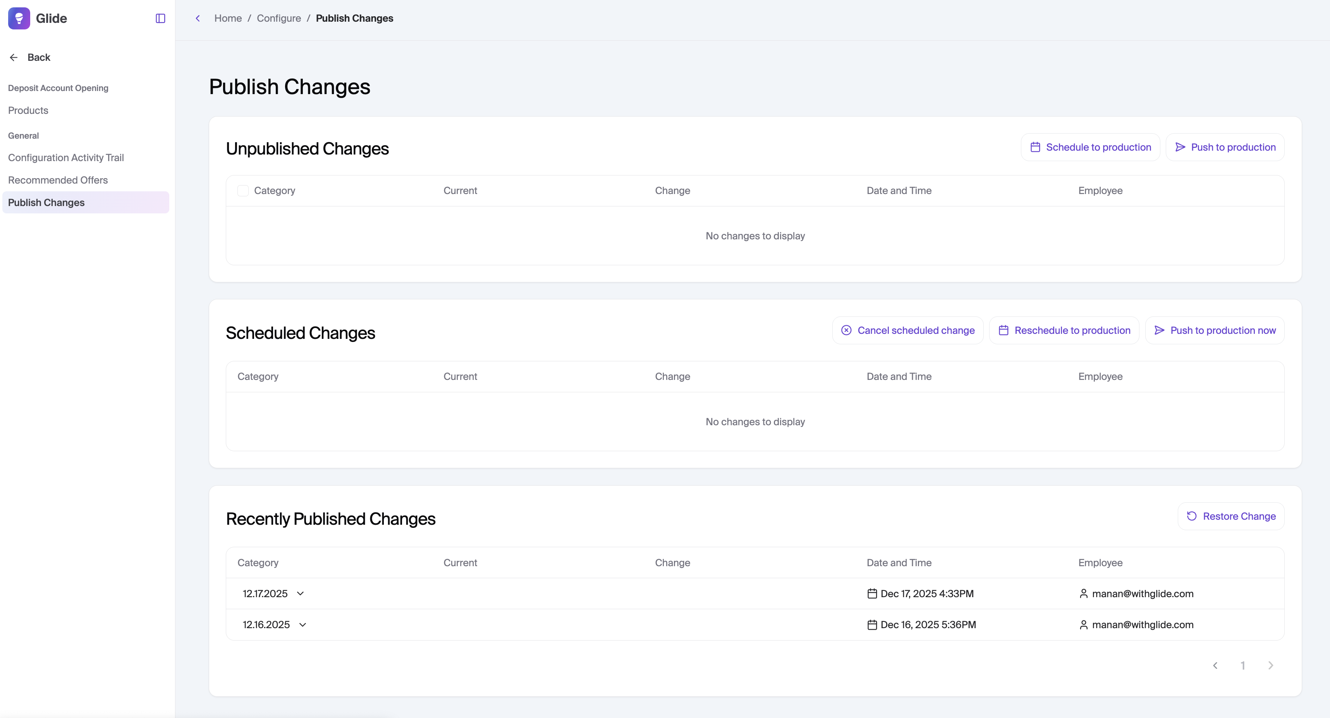Click the breadcrumb back chevron
This screenshot has width=1330, height=718.
198,19
